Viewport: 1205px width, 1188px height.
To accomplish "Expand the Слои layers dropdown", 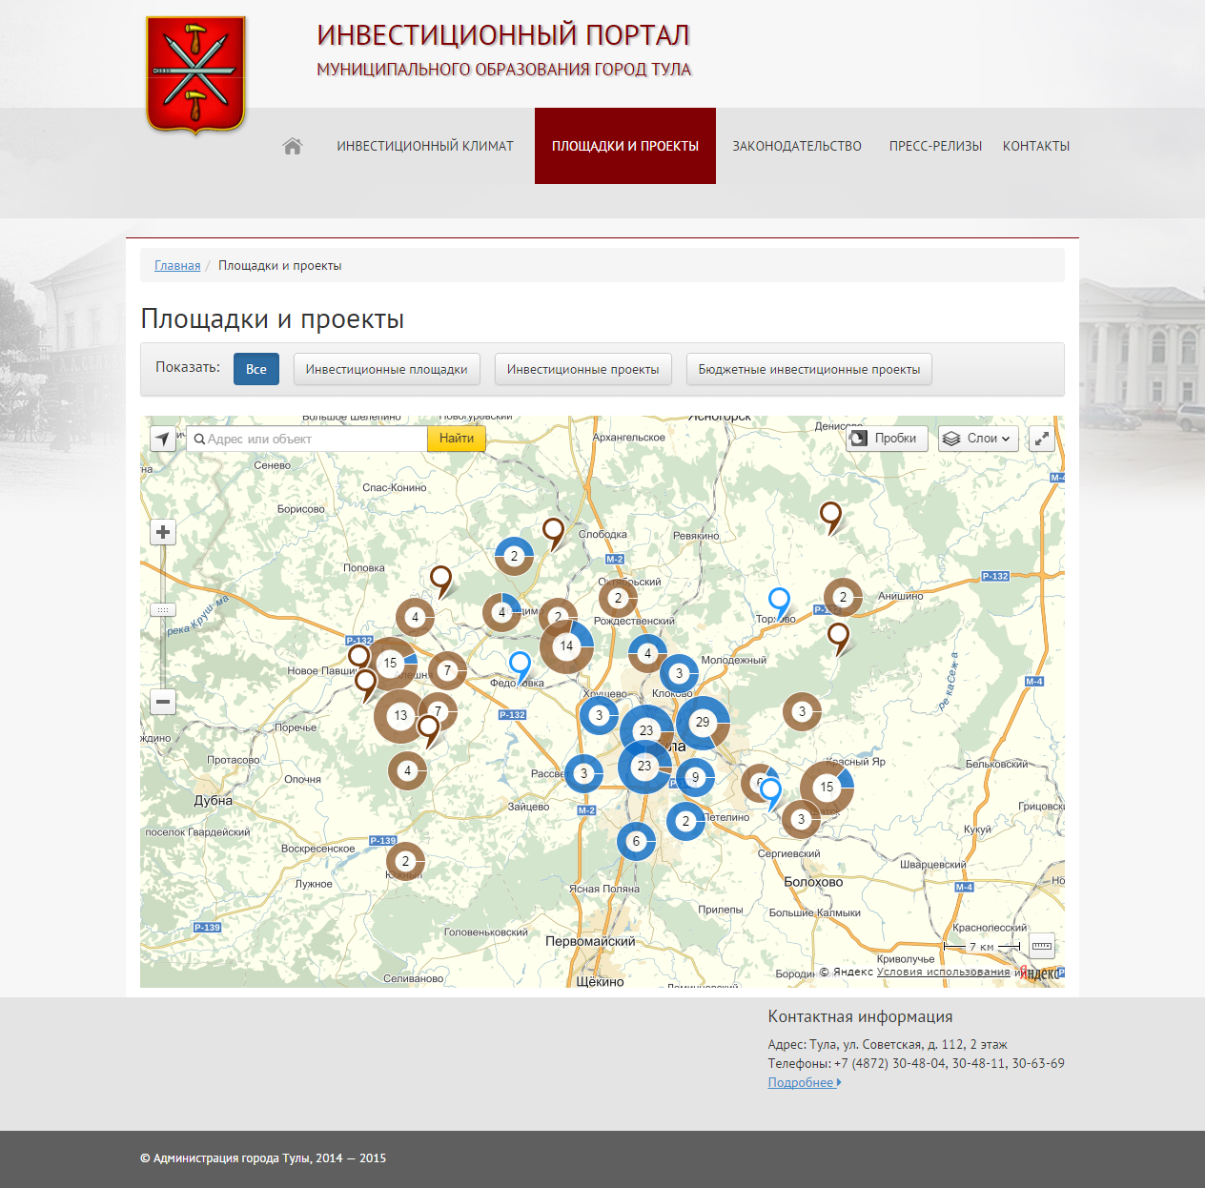I will (978, 439).
